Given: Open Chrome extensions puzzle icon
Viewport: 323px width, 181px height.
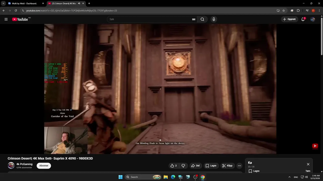Looking at the screenshot, I should [x=298, y=11].
